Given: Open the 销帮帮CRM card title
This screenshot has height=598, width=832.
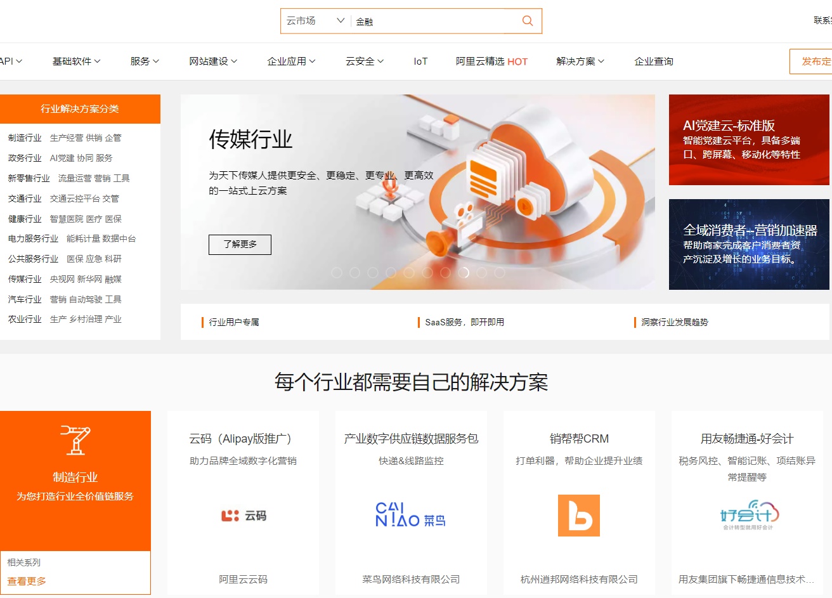Looking at the screenshot, I should tap(579, 438).
